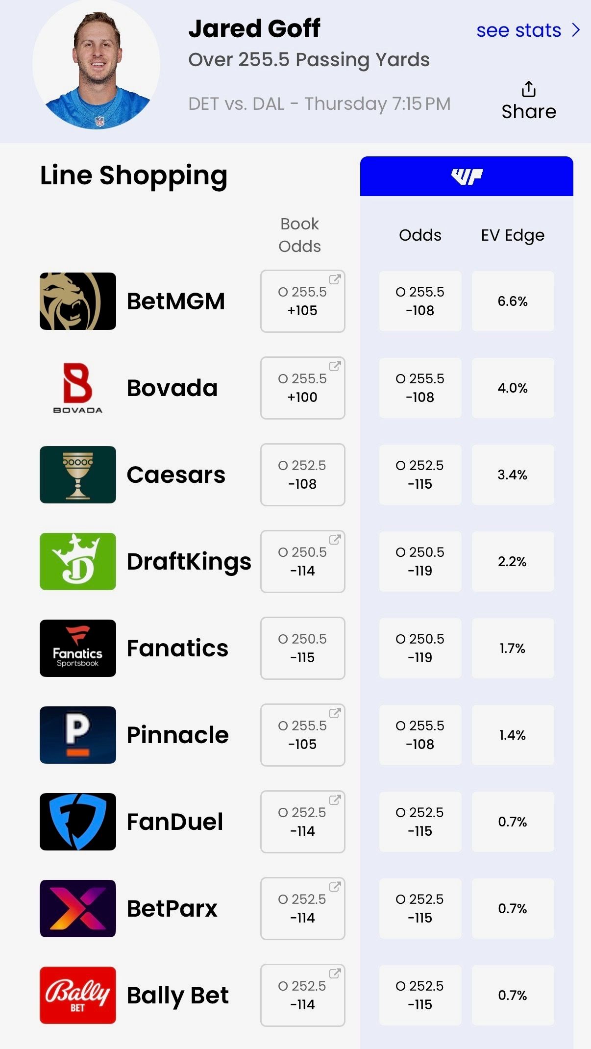Viewport: 591px width, 1049px height.
Task: Tap Jared Goff's profile photo
Action: (97, 65)
